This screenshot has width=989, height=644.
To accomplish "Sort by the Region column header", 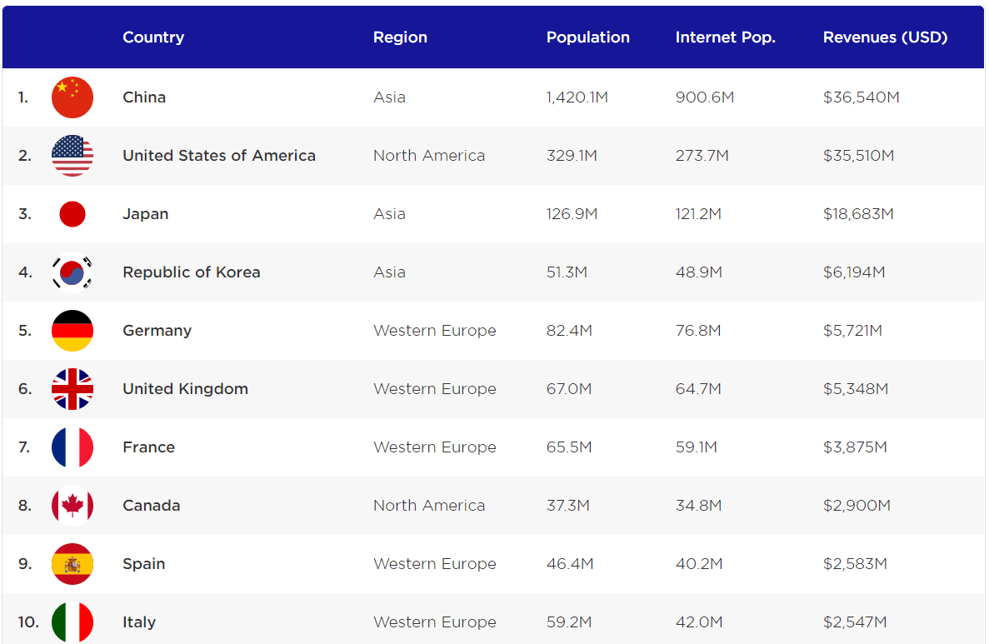I will pyautogui.click(x=400, y=37).
